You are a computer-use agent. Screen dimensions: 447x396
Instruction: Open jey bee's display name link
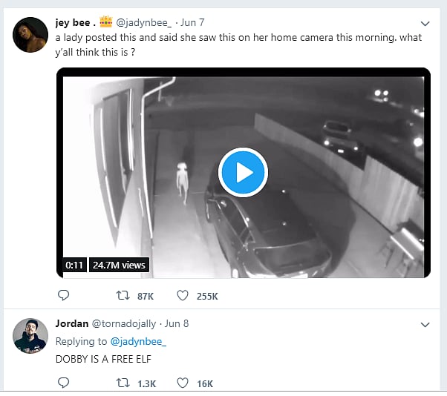[x=76, y=22]
